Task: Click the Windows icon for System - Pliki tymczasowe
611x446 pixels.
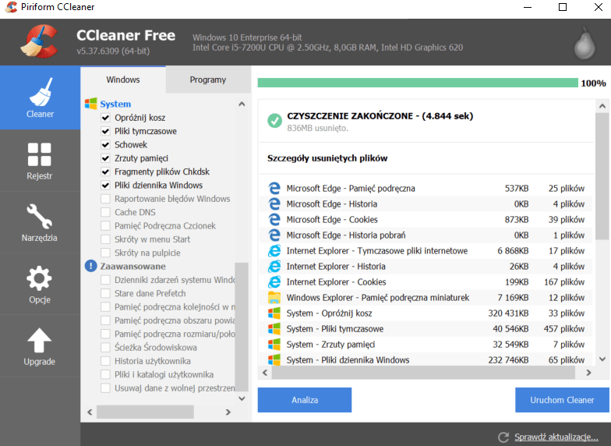Action: pos(274,329)
